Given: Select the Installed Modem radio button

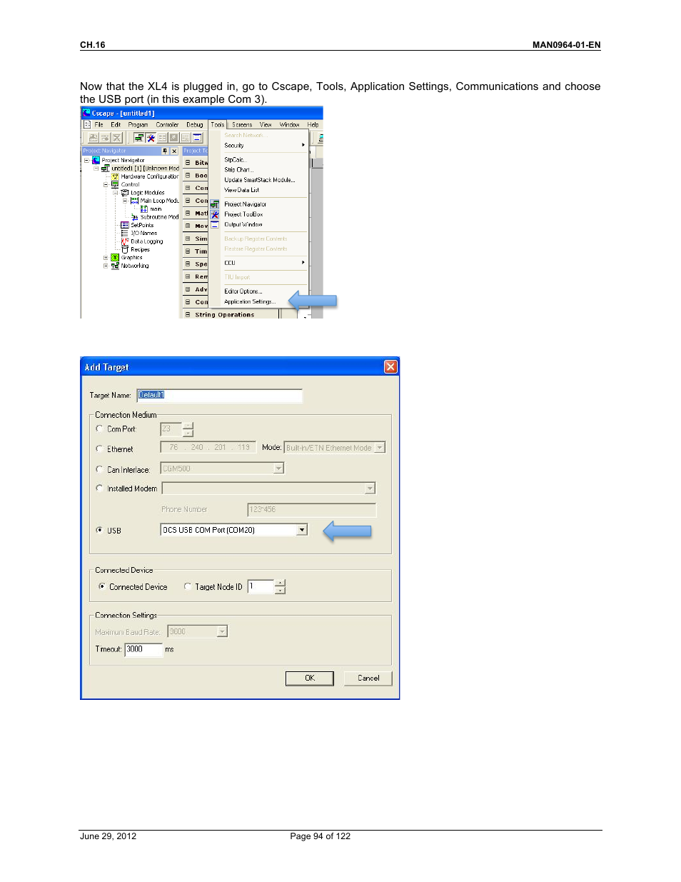Looking at the screenshot, I should [99, 488].
